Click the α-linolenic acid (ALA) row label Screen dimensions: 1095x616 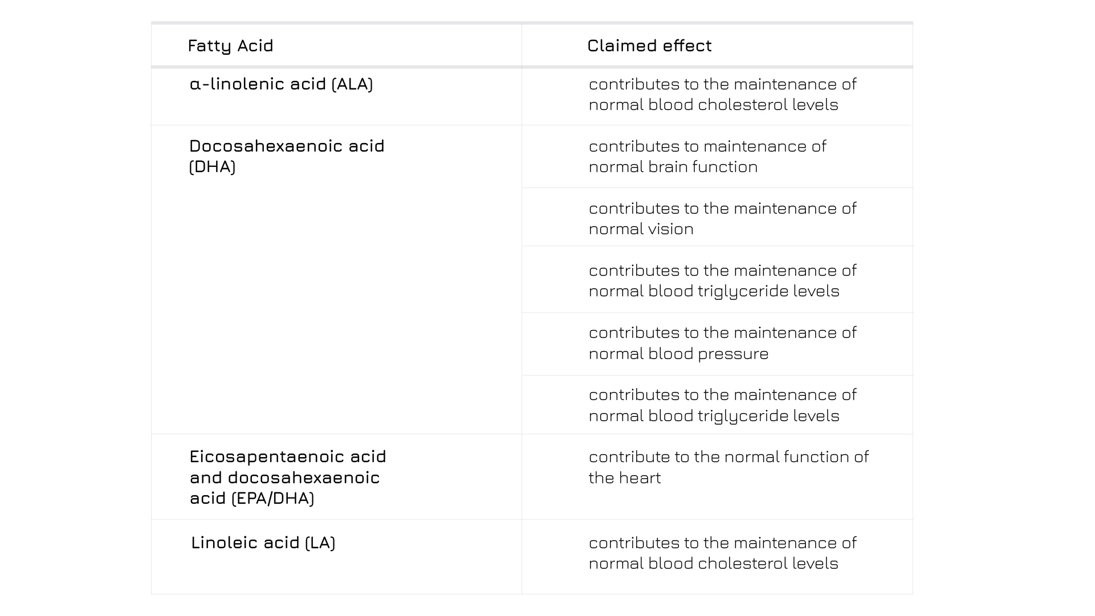click(281, 84)
